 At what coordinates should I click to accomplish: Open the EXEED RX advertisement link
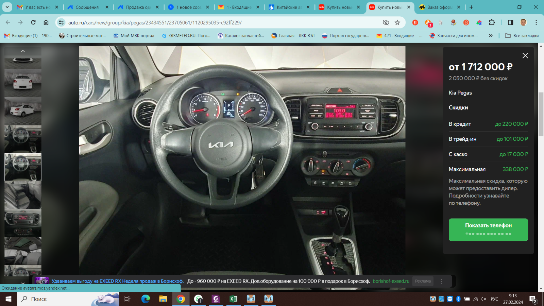pos(118,281)
